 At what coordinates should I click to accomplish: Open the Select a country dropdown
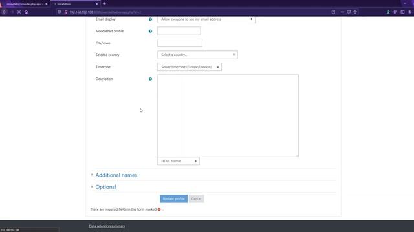(x=197, y=55)
